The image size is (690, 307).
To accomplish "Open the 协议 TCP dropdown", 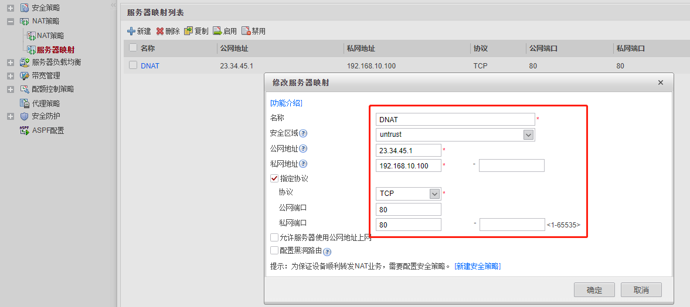I will pos(434,194).
